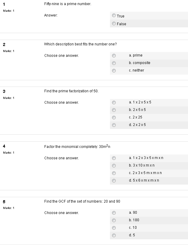Select GCF answer 'b. 180'
188x245 pixels.
tap(114, 220)
